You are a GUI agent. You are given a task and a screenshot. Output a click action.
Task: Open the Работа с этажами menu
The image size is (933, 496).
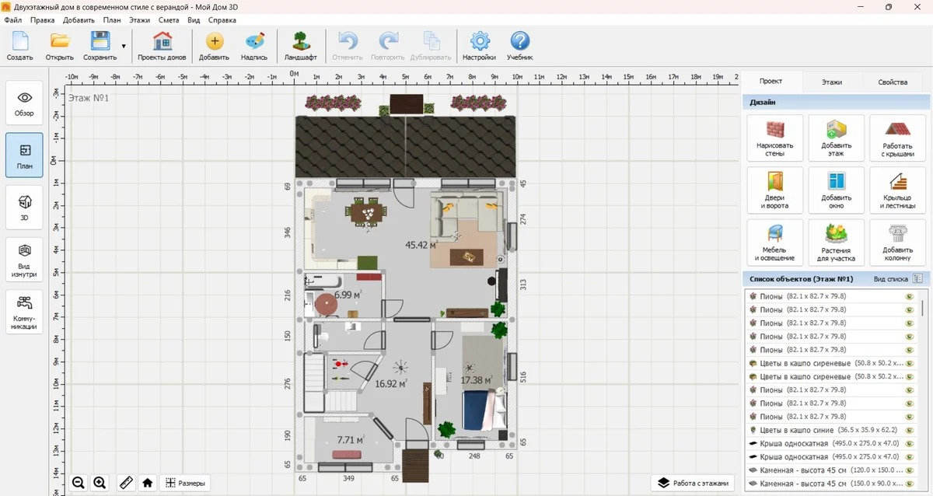click(x=694, y=483)
